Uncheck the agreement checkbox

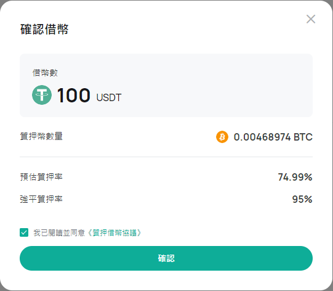point(24,232)
